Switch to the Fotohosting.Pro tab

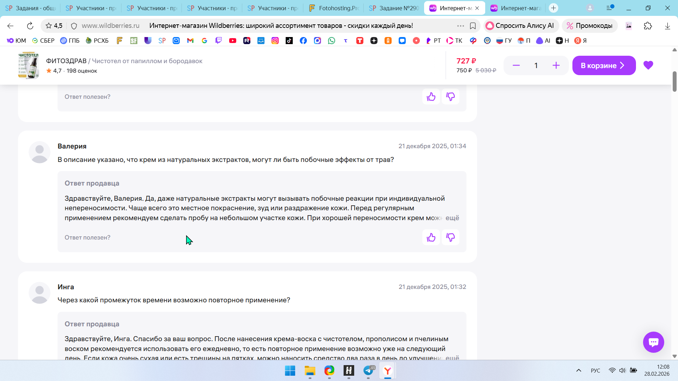[334, 8]
